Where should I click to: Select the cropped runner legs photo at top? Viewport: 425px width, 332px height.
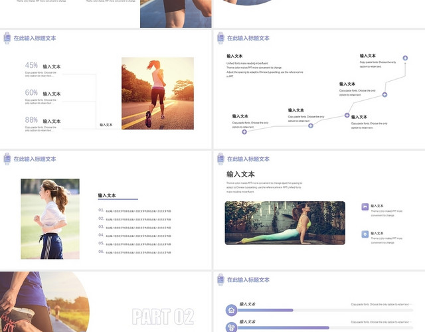coord(175,13)
